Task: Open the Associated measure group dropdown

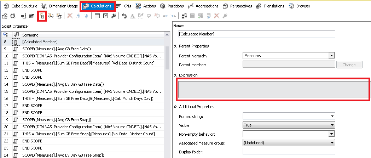Action: point(332,143)
